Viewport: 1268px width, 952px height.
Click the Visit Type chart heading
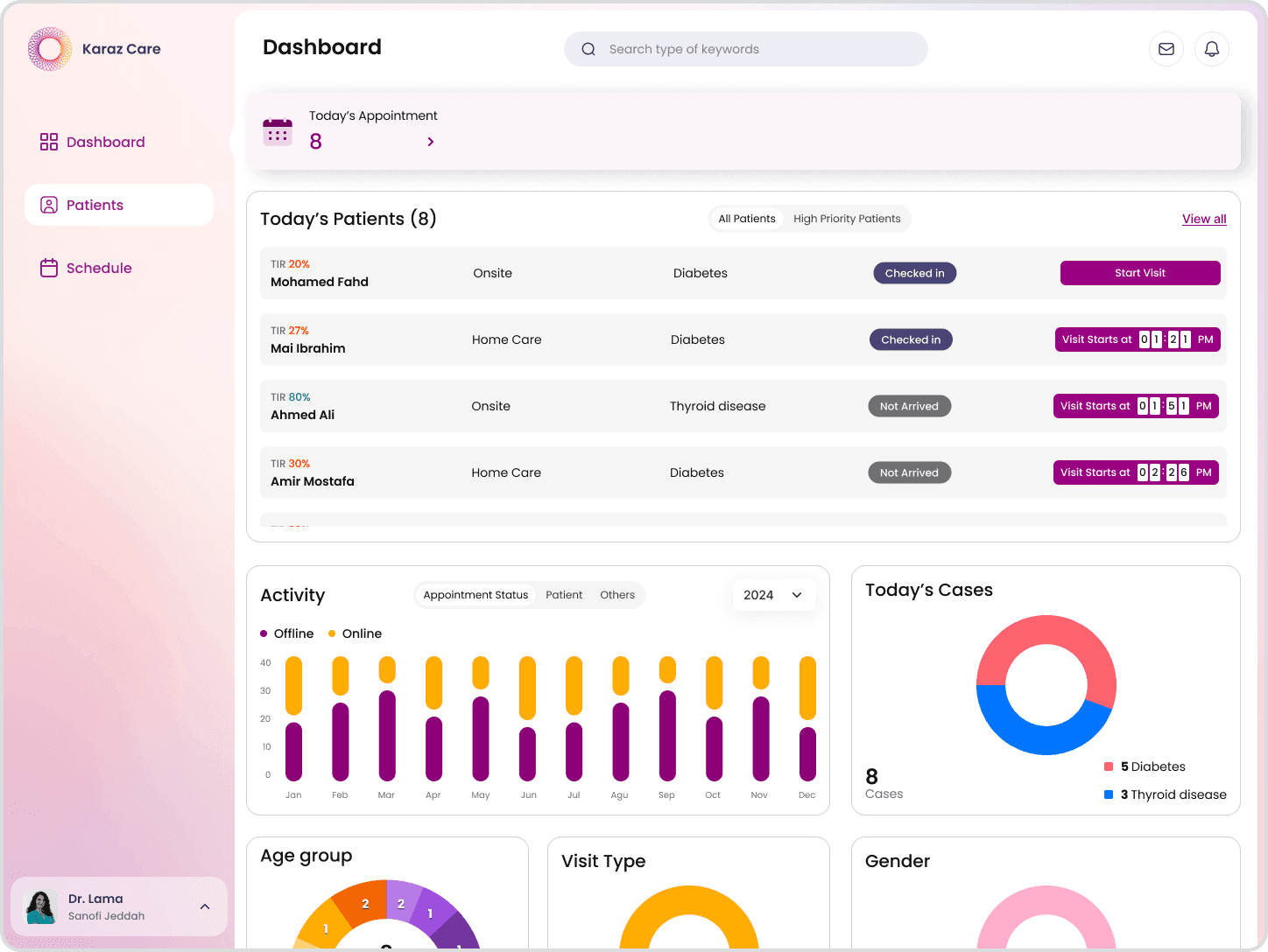tap(603, 861)
